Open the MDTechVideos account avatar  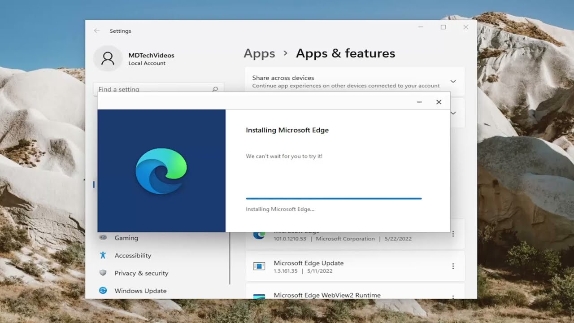[x=108, y=58]
